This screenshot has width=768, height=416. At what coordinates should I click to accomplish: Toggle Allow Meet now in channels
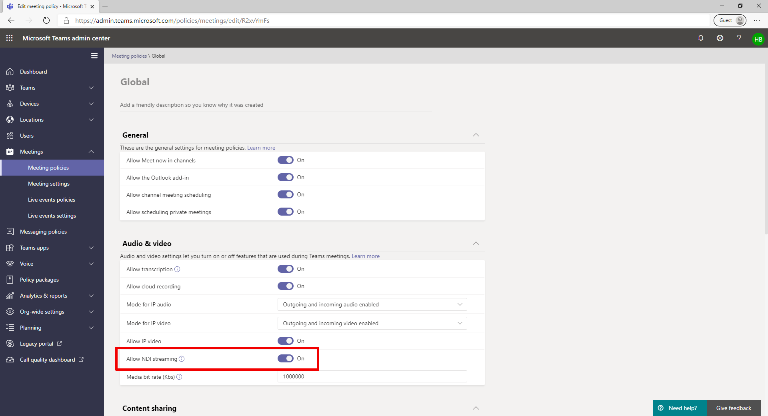[x=286, y=160]
